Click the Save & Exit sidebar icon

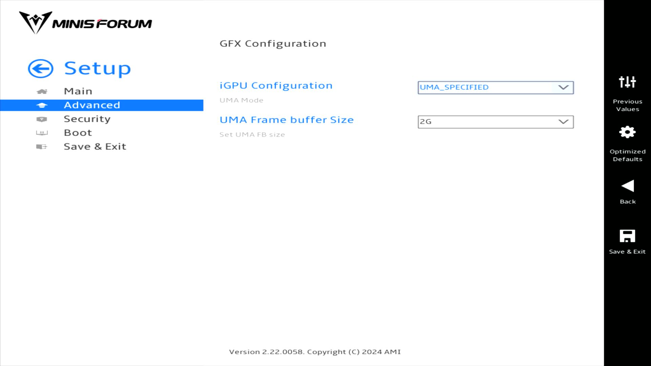pyautogui.click(x=42, y=147)
